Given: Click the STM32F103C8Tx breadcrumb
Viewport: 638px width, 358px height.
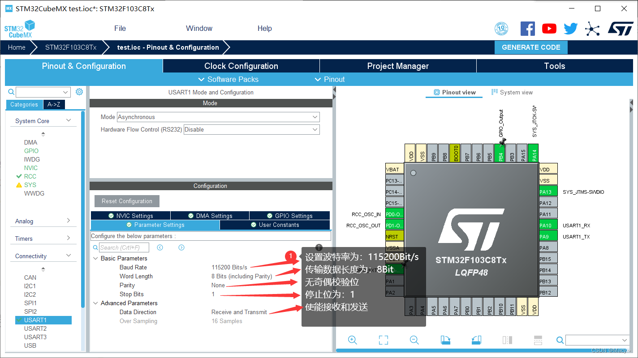Looking at the screenshot, I should coord(70,47).
